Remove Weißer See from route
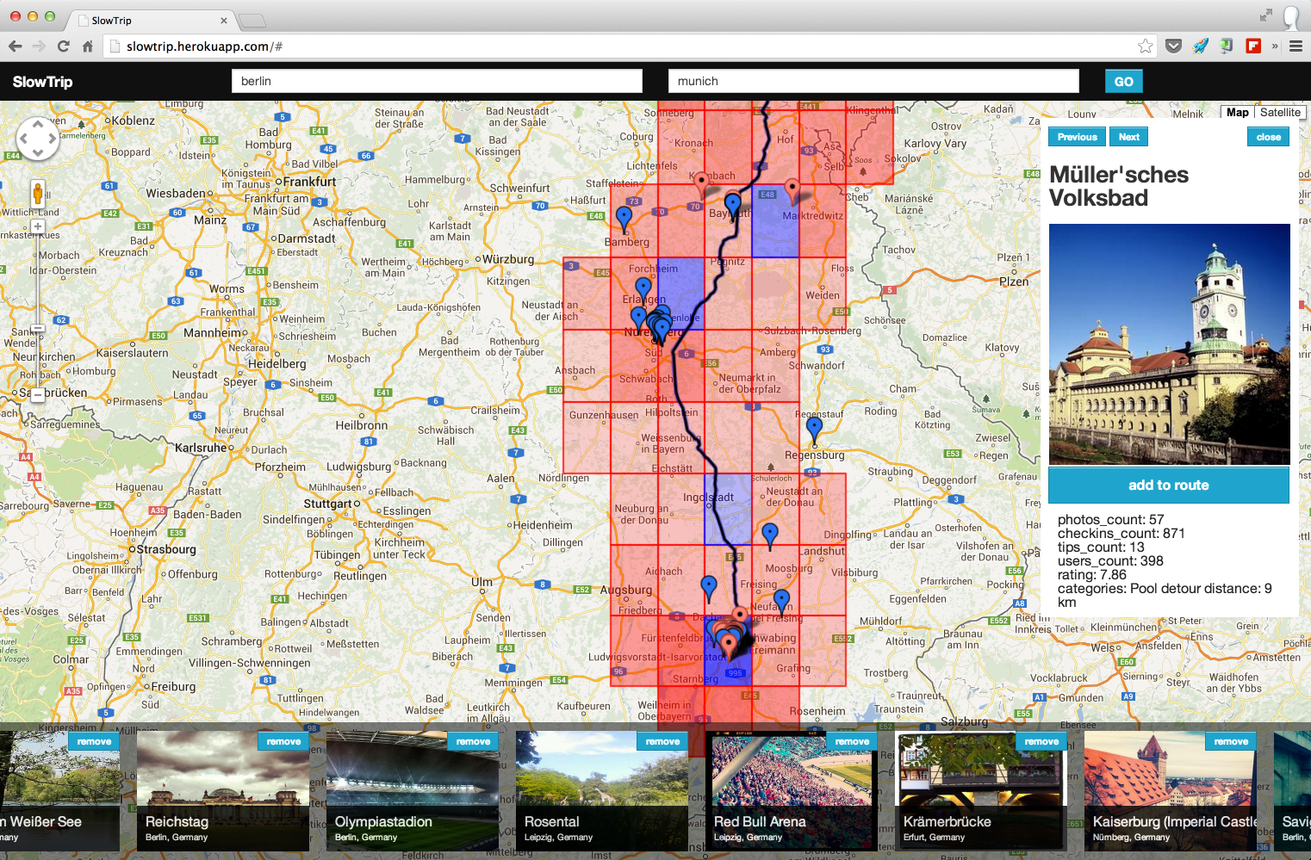 [x=94, y=741]
